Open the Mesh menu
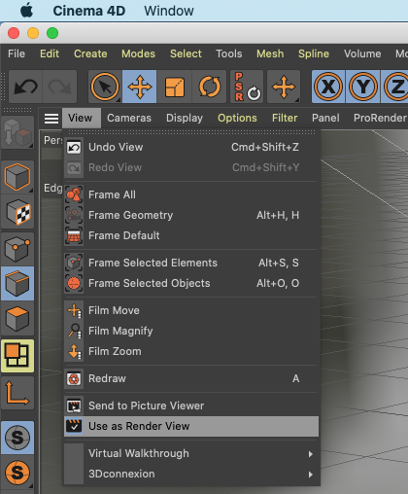 270,53
